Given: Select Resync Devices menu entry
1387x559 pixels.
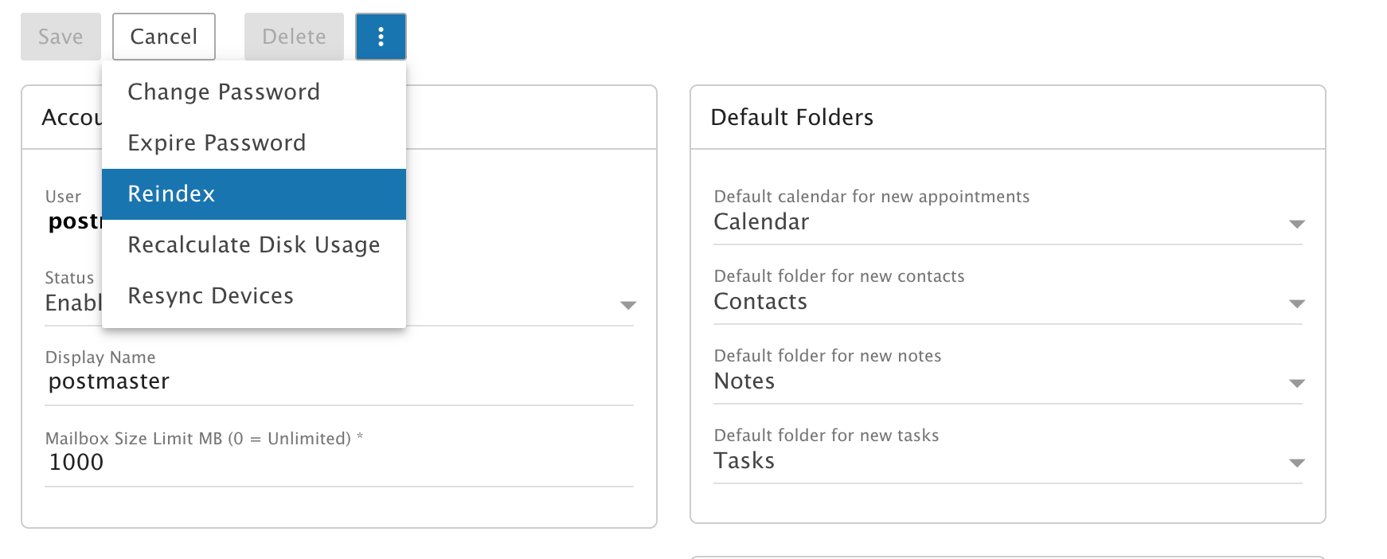Looking at the screenshot, I should (x=254, y=296).
